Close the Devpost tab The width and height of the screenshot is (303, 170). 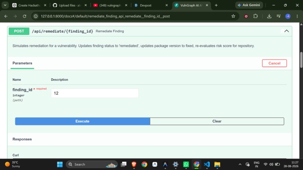(167, 5)
